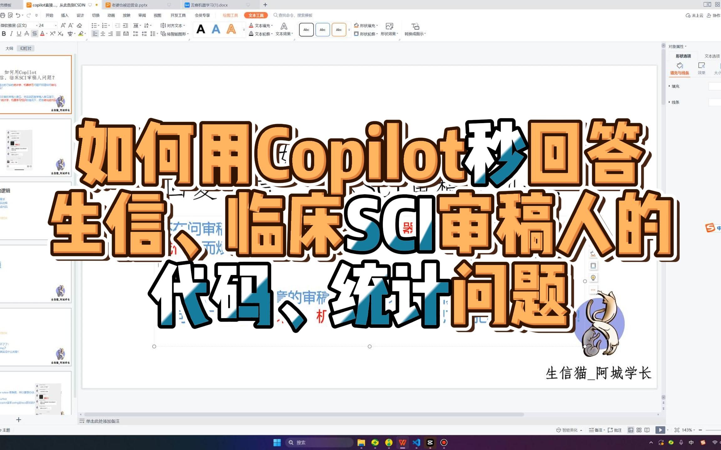The width and height of the screenshot is (721, 450).
Task: Click fit-slide-to-window icon
Action: 677,430
